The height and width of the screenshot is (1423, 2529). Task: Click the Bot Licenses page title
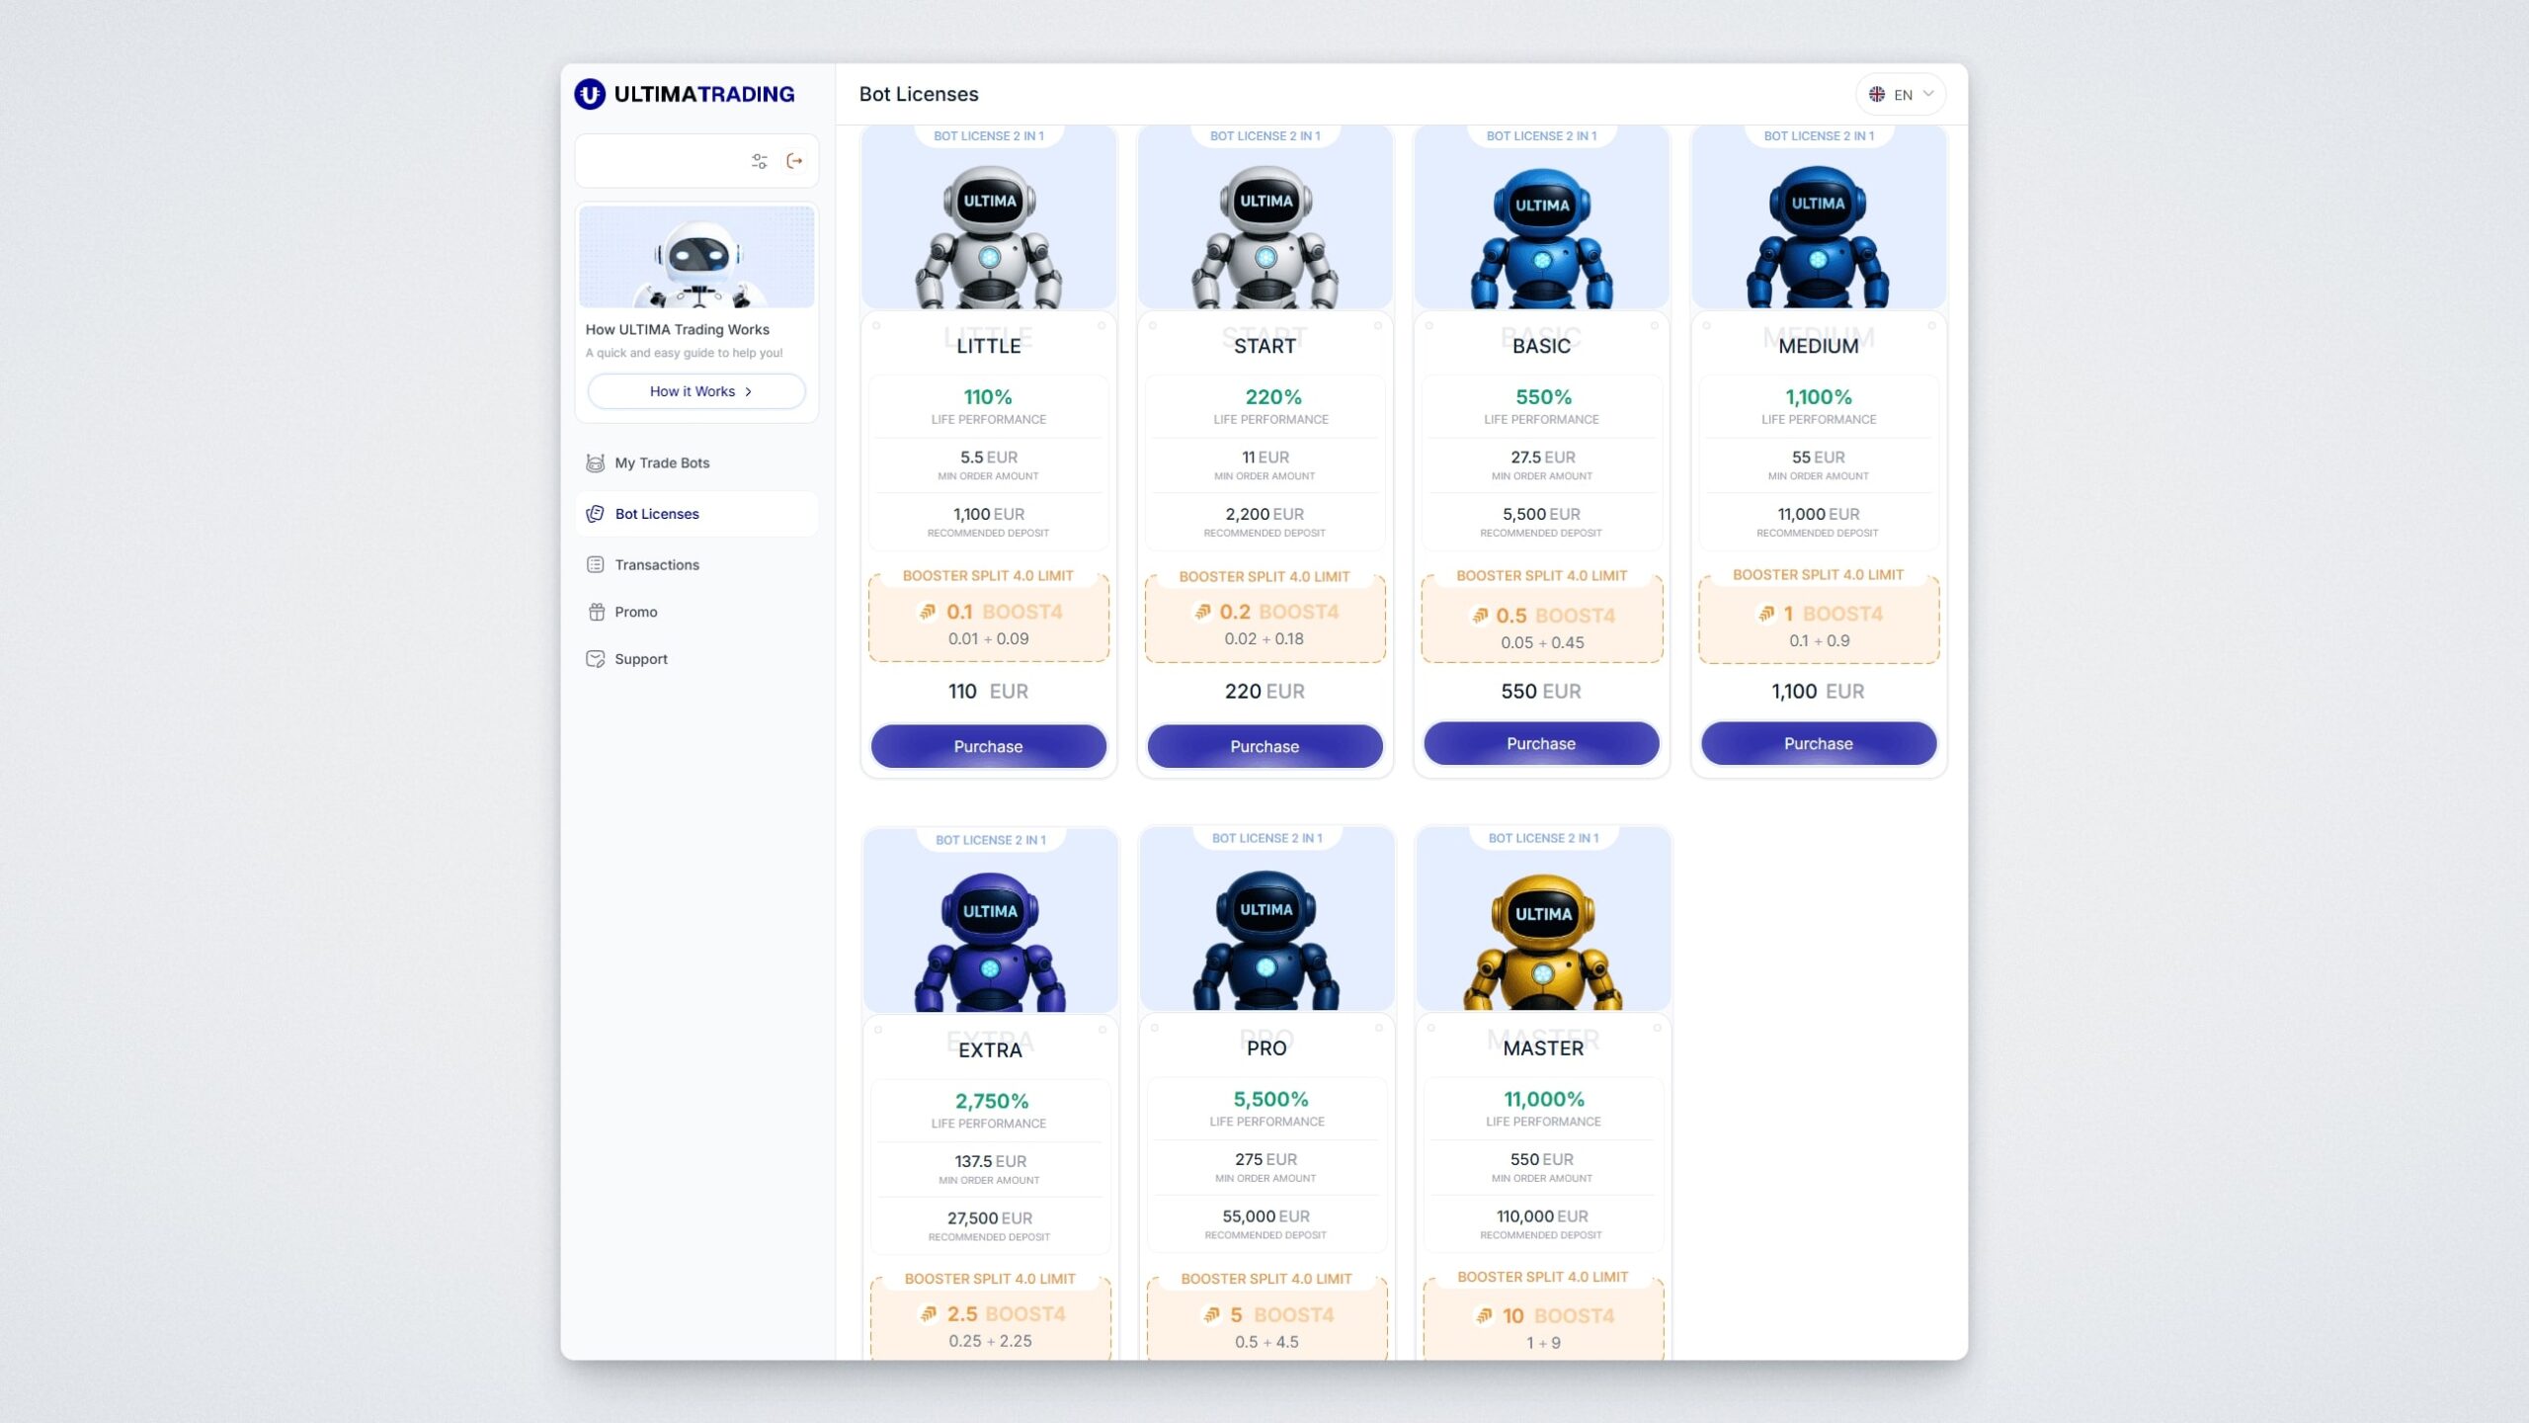pos(919,94)
